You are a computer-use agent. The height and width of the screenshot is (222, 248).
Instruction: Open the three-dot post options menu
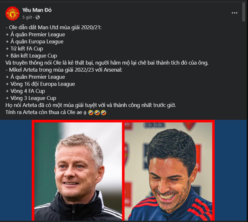pyautogui.click(x=235, y=13)
